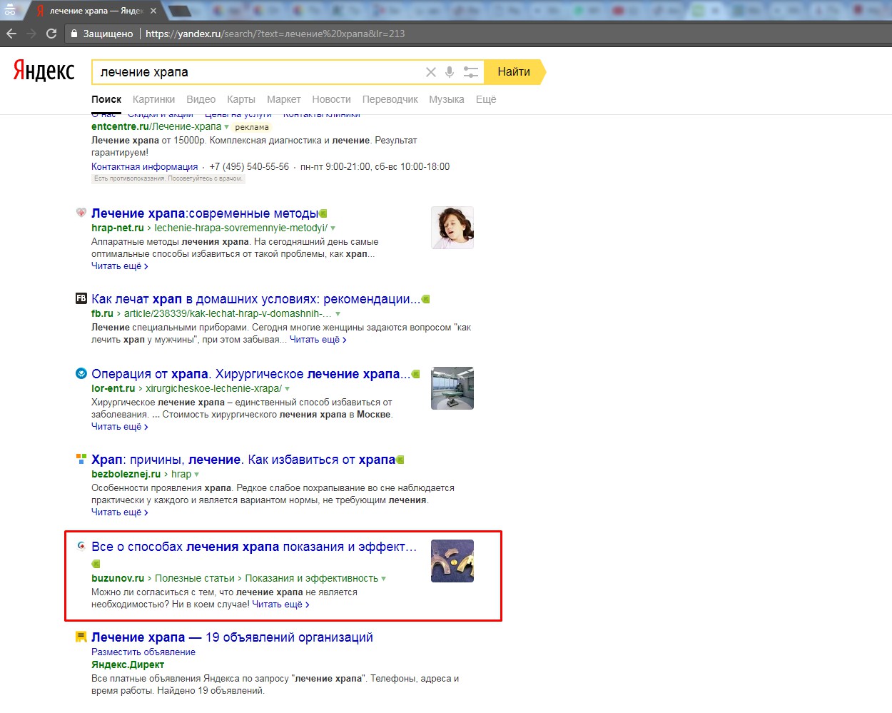Open 'Лечение храпа:современные методы' result
Image resolution: width=892 pixels, height=713 pixels.
click(x=205, y=213)
